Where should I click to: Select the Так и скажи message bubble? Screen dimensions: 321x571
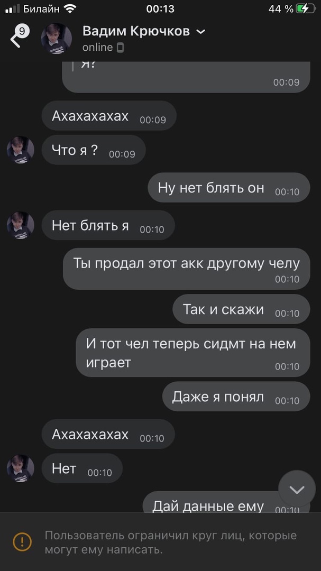(x=241, y=309)
